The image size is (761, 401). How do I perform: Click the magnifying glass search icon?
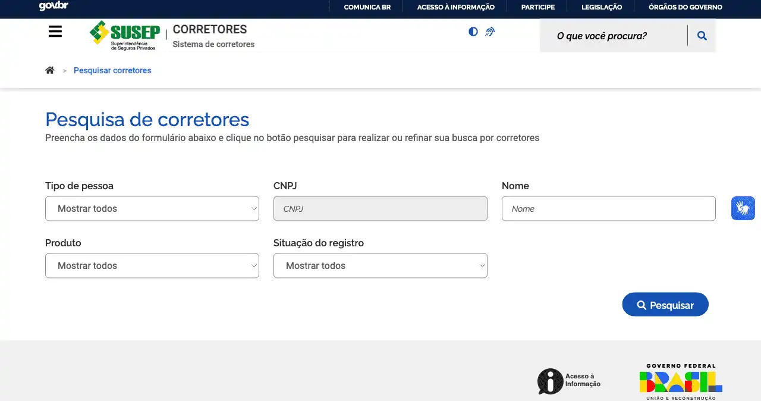point(702,36)
